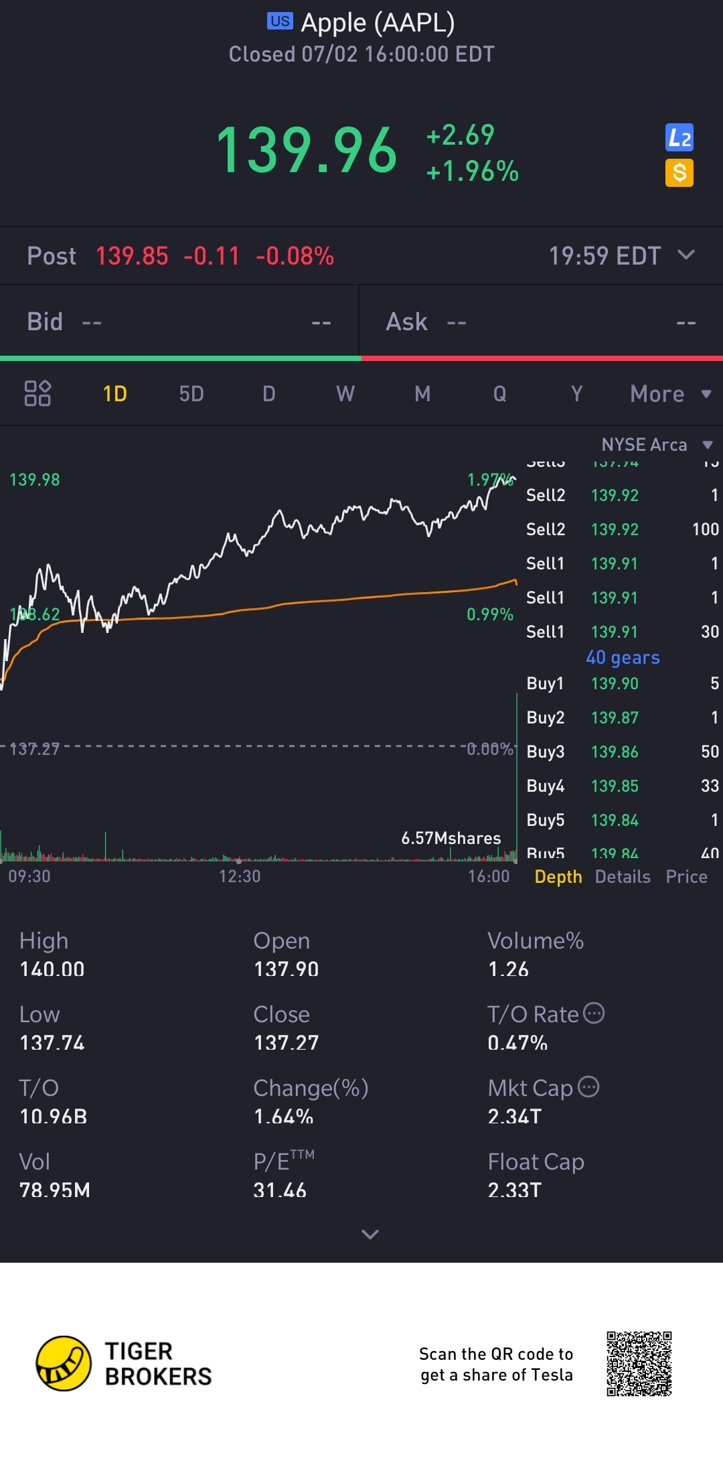
Task: Tap the 40 gears link
Action: [x=623, y=658]
